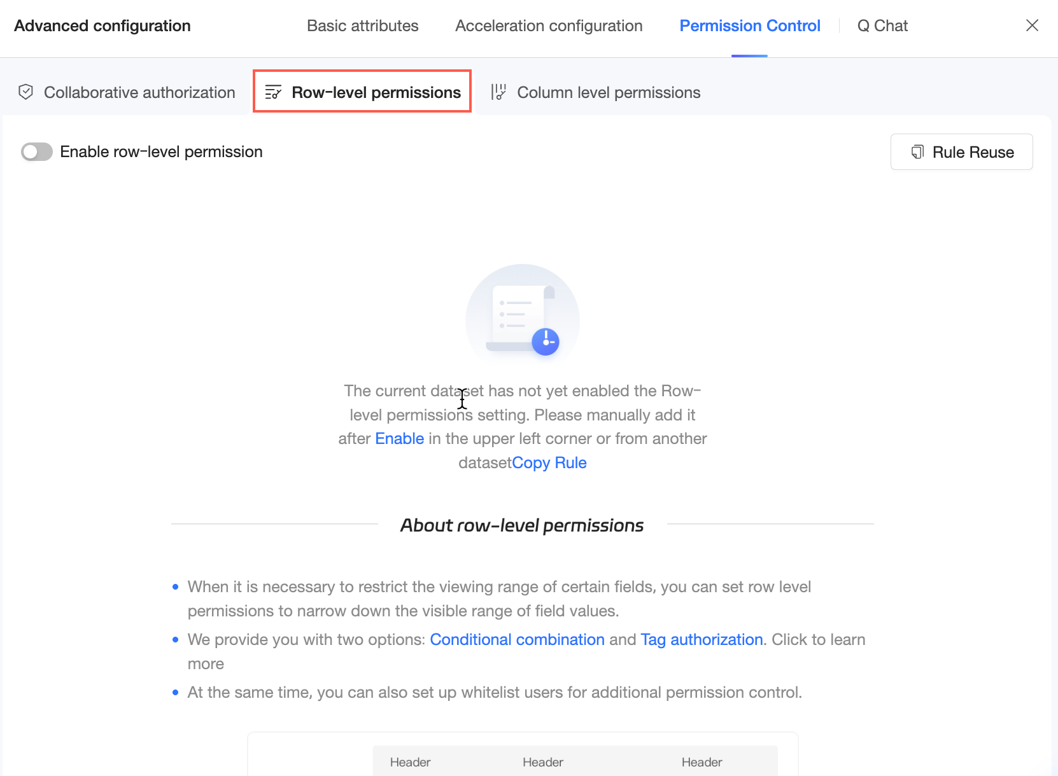Switch to Acceleration configuration tab
Viewport: 1058px width, 776px height.
(549, 26)
